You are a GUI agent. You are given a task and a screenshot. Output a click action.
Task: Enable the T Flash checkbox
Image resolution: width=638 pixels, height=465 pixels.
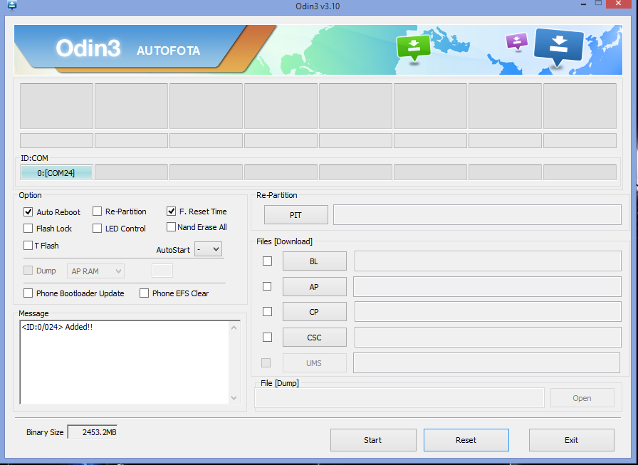click(x=28, y=245)
